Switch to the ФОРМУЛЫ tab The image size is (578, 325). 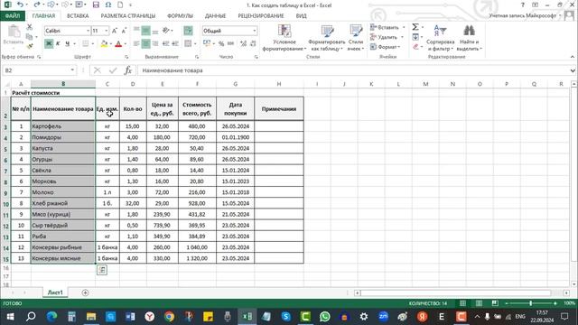[x=180, y=16]
